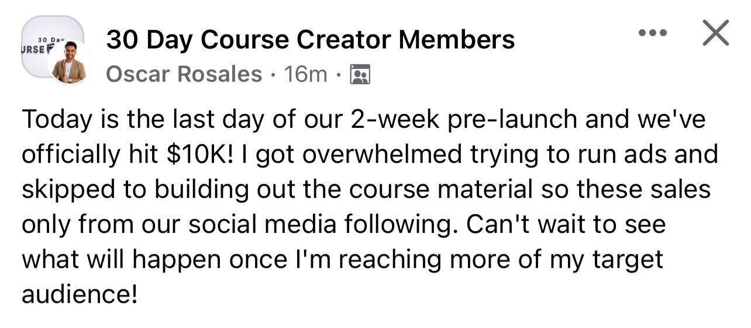Screen dimensions: 751x328
Task: Click the group audience privacy icon
Action: click(360, 75)
